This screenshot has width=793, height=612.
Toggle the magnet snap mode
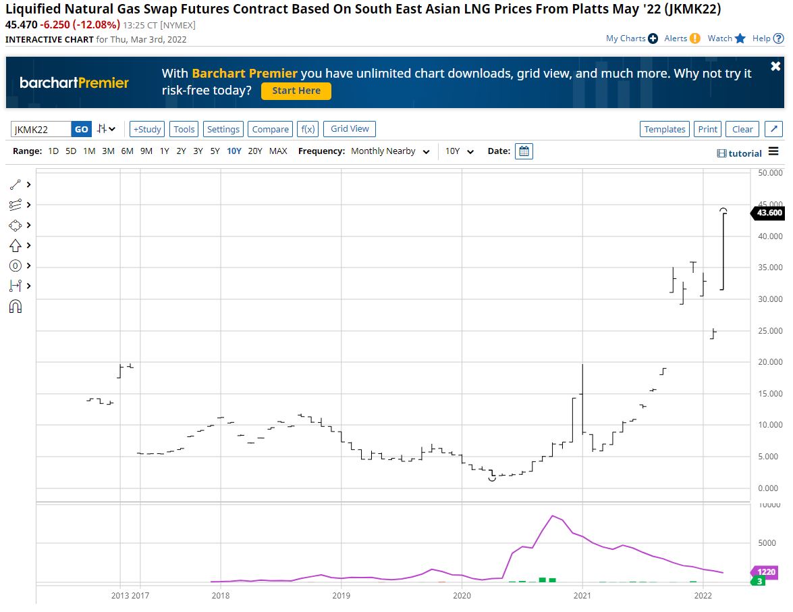[x=15, y=306]
